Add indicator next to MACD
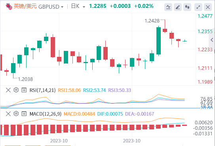The image size is (215, 146). click(24, 114)
